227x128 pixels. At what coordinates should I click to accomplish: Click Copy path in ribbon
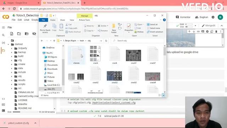(71, 28)
